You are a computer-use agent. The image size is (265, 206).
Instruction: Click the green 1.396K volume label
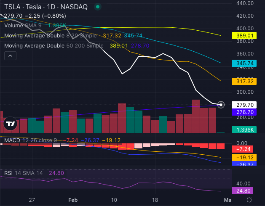244,130
